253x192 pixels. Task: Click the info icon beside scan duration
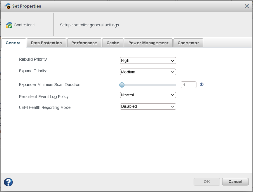pos(202,84)
